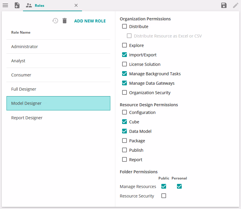Screen dimensions: 241x209
Task: Enable the Distribute permission checkbox
Action: coord(124,27)
